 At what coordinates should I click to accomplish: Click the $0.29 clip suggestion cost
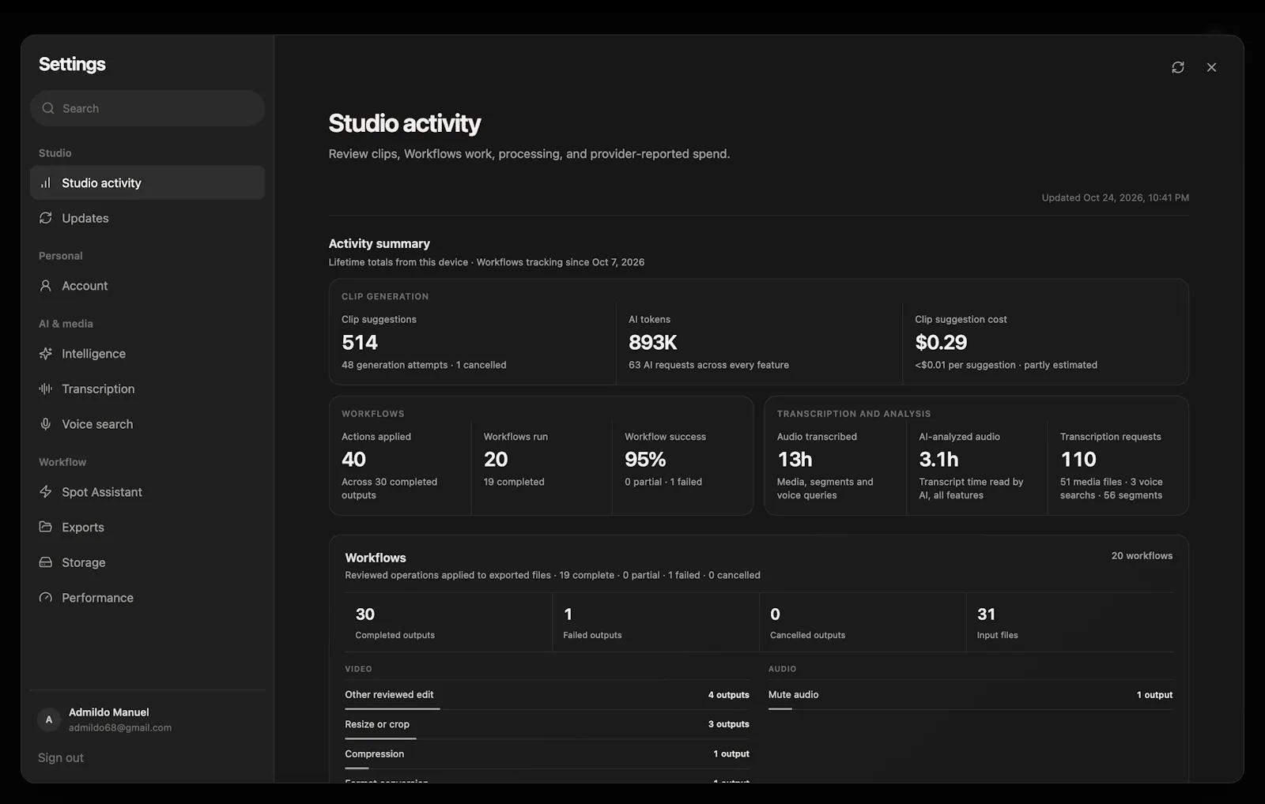pyautogui.click(x=941, y=342)
